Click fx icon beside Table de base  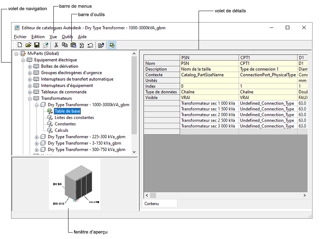(x=50, y=111)
